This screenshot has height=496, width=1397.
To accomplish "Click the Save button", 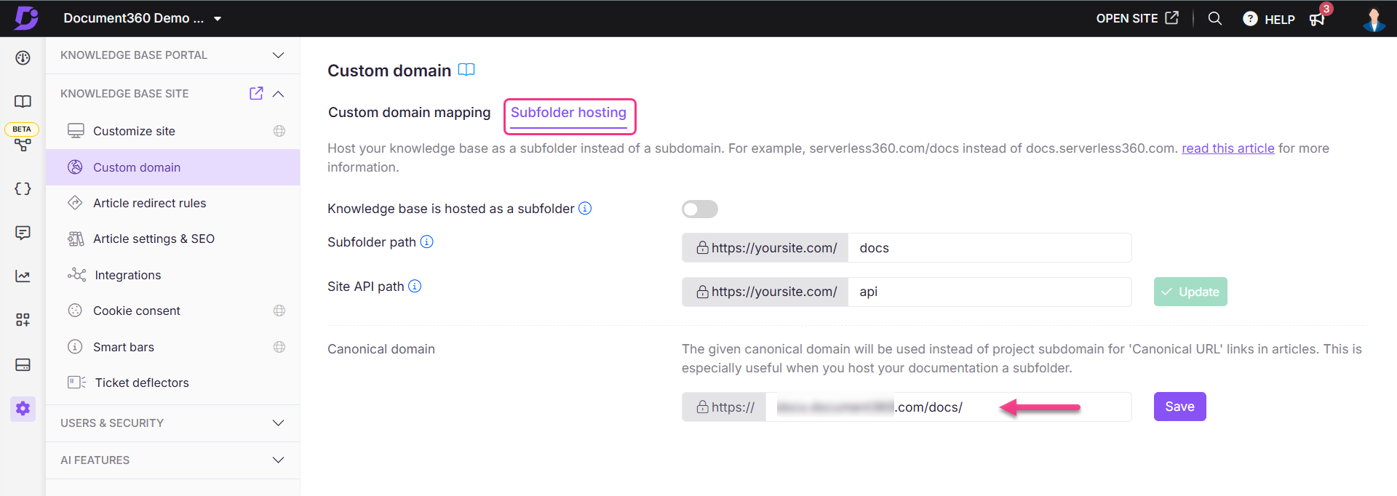I will (1180, 407).
